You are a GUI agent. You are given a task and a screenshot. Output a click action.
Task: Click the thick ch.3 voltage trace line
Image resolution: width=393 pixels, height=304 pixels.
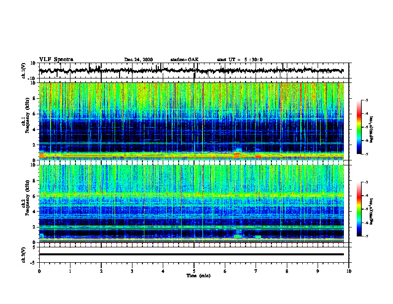click(191, 254)
